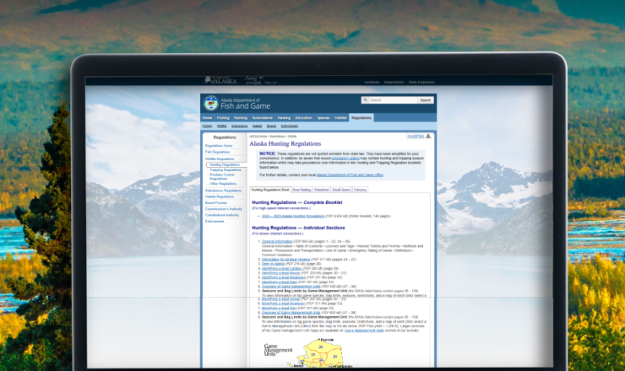Switch to the Small Game tab

coord(341,190)
